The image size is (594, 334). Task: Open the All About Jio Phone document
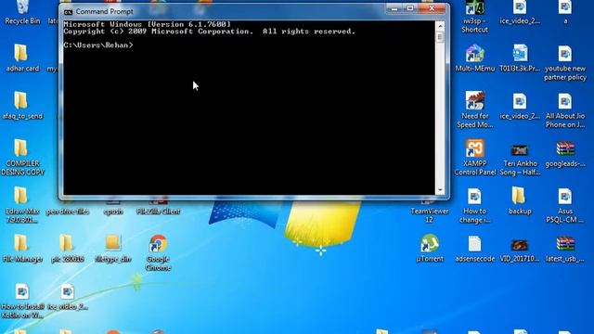[565, 109]
